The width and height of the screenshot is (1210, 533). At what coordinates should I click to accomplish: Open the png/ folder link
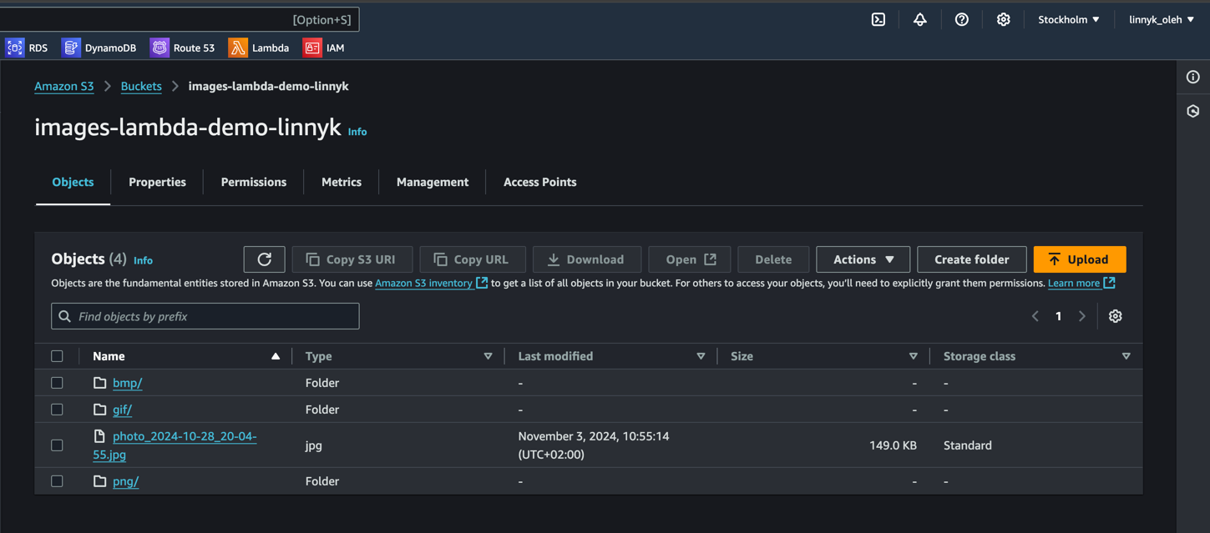126,481
